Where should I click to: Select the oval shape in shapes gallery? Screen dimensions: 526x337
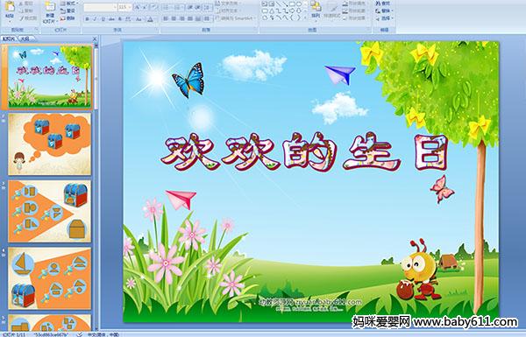point(299,4)
